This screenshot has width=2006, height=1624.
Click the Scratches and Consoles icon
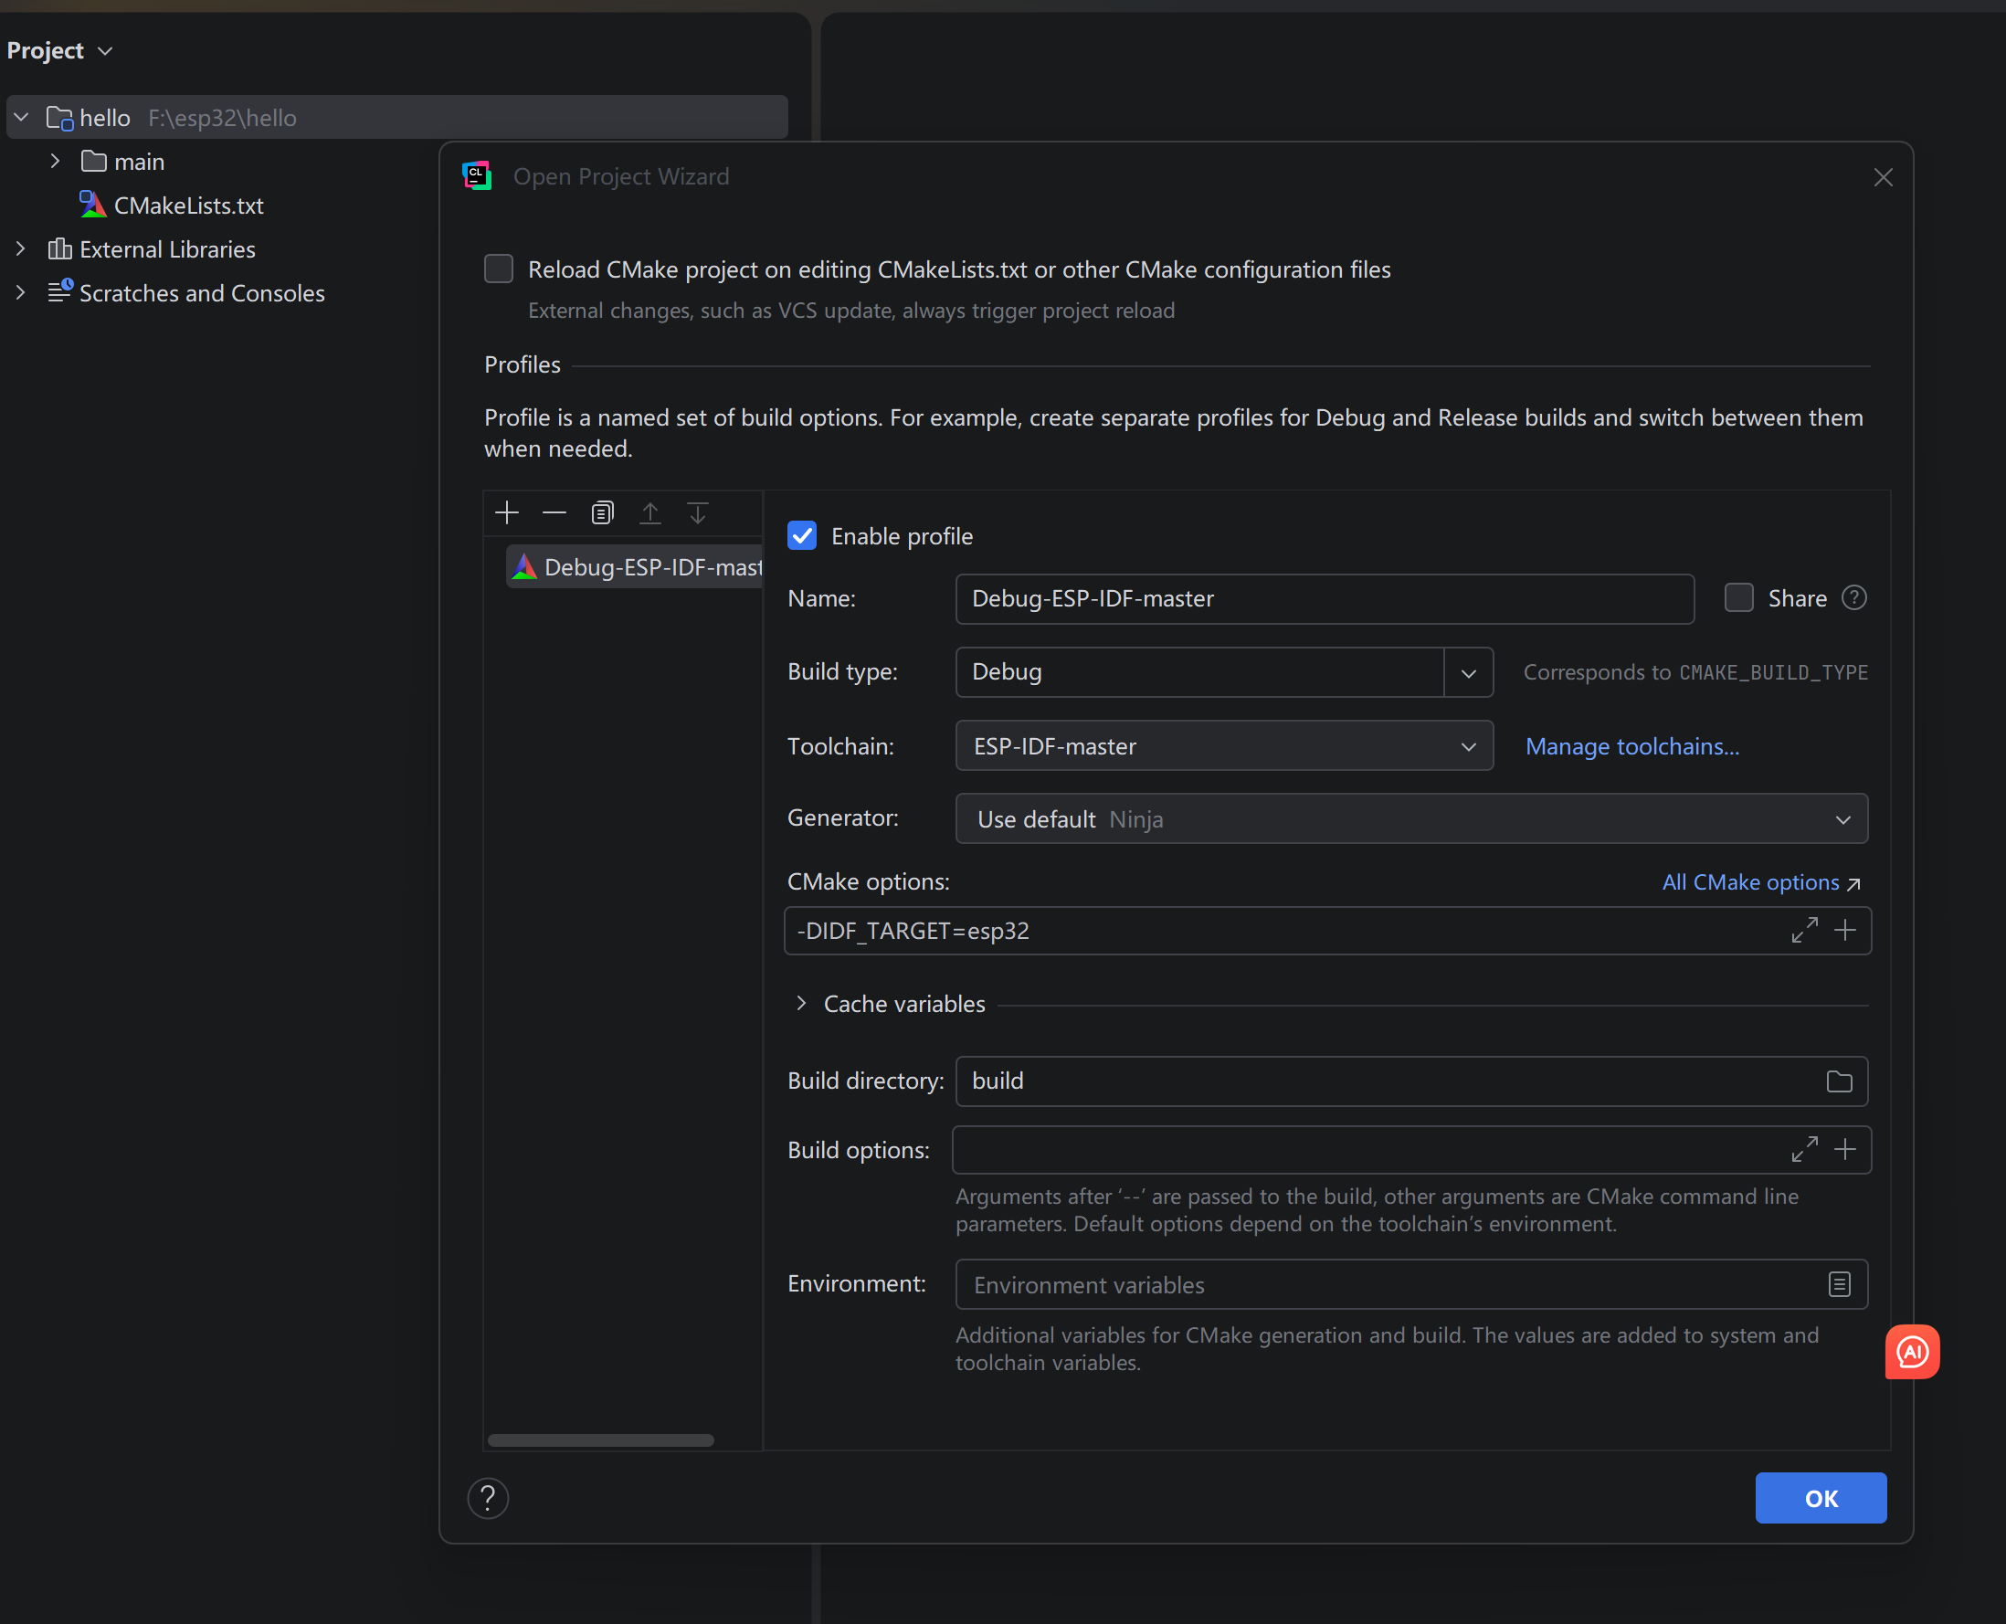tap(60, 292)
